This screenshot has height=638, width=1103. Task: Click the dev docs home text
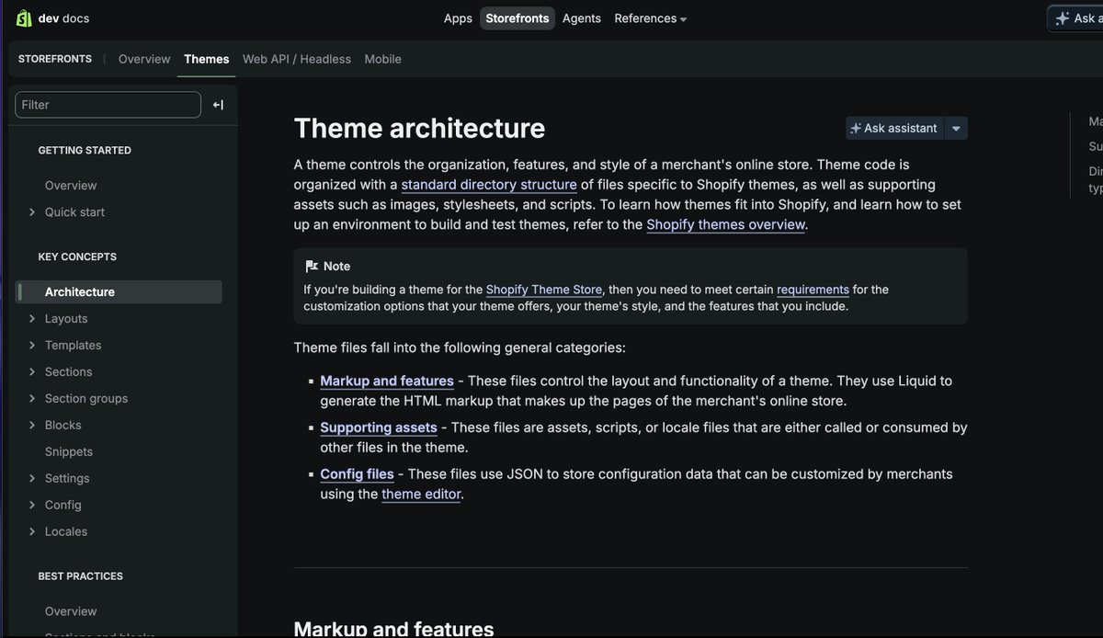[63, 18]
